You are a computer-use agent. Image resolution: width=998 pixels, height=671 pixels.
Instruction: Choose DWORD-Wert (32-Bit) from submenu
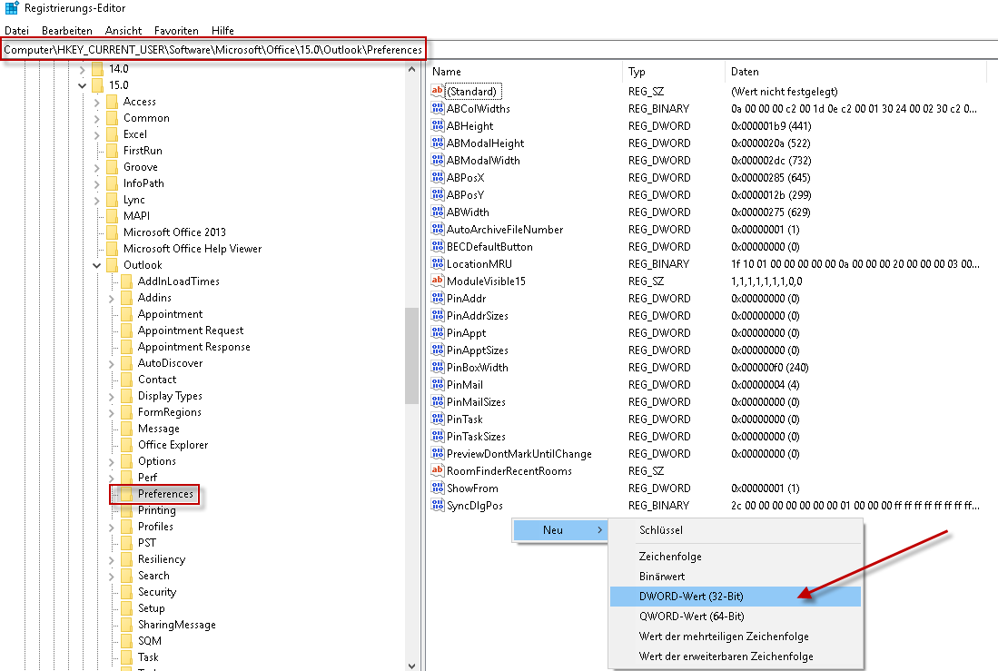(x=736, y=597)
